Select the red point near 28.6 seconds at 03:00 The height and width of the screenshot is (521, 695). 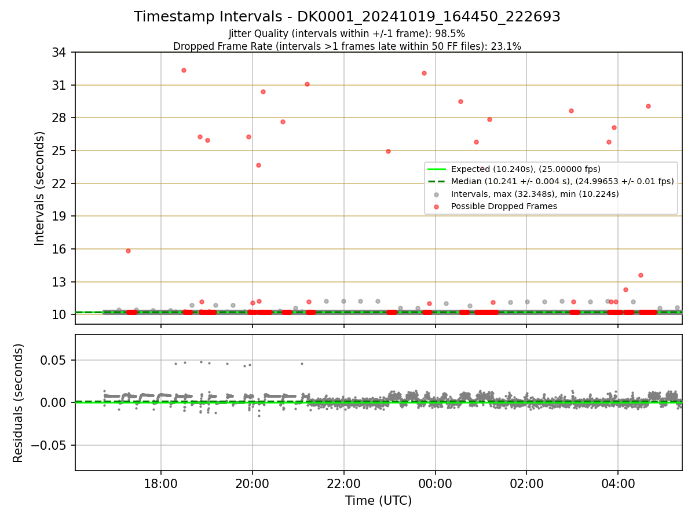(x=571, y=111)
